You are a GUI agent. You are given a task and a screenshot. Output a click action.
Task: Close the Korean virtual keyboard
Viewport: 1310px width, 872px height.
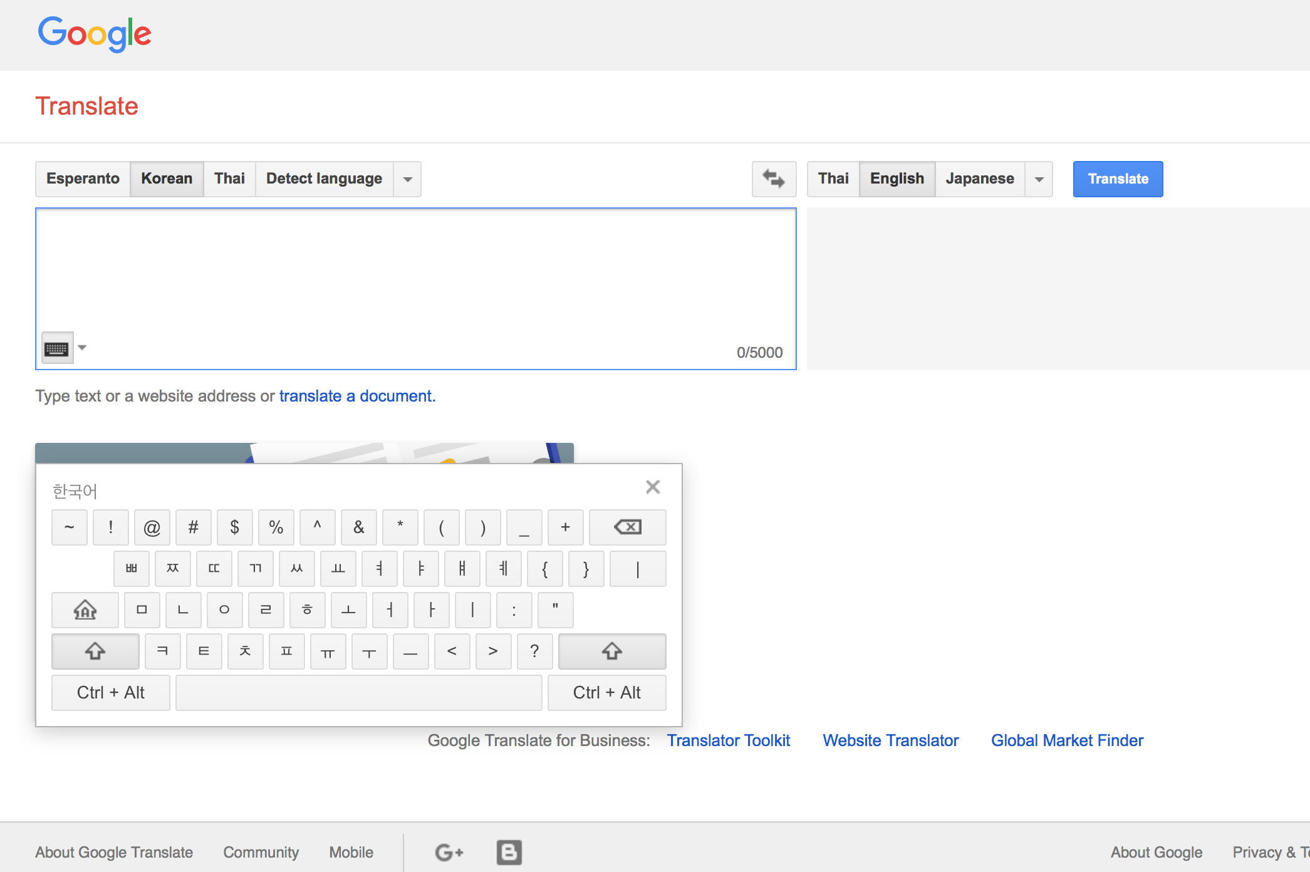653,487
